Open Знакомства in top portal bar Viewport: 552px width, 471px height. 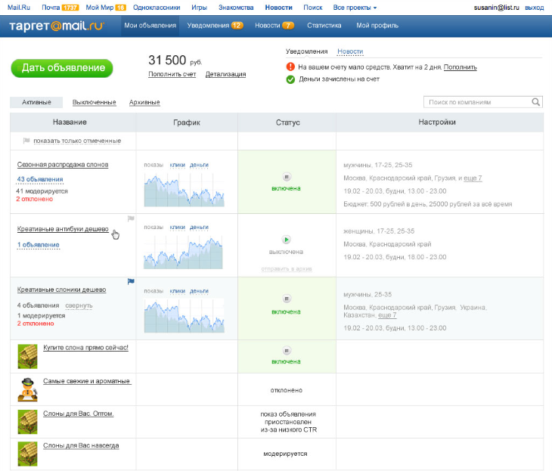(x=236, y=8)
